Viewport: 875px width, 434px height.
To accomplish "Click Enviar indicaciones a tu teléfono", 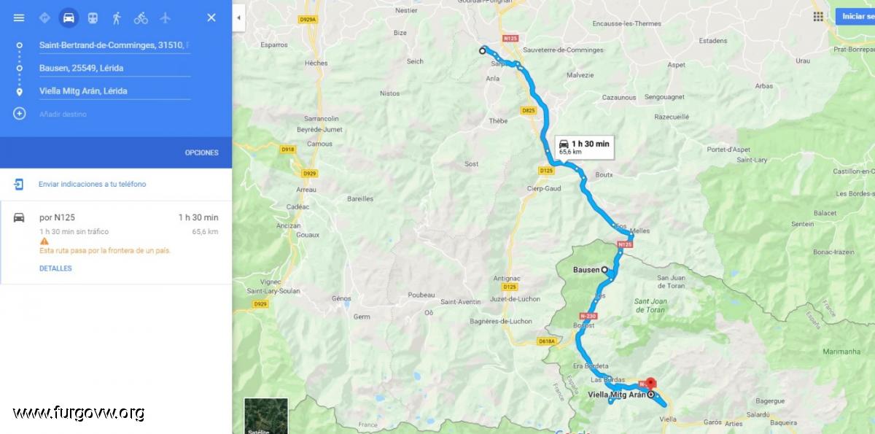I will pos(93,184).
